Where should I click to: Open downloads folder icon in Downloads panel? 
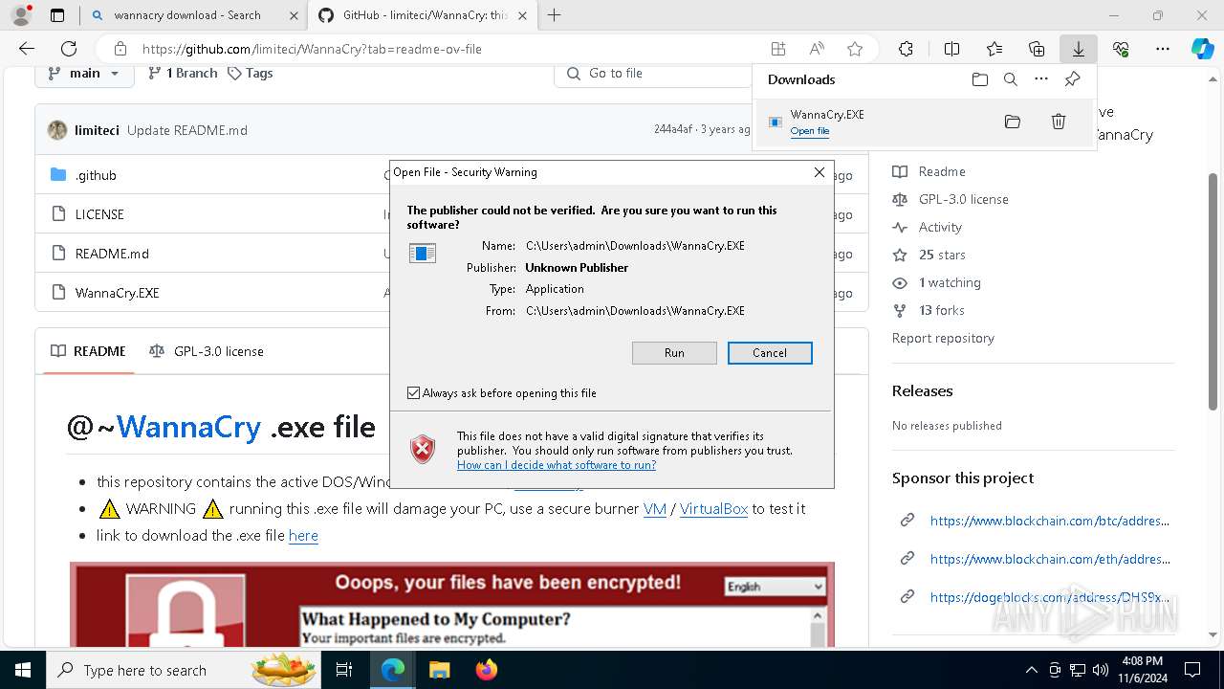(x=979, y=79)
